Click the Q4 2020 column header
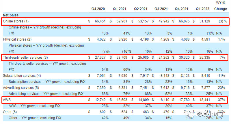This screenshot has width=231, height=124. 98,9
